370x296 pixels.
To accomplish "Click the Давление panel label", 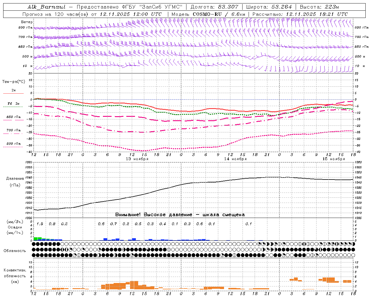I will click(15, 179).
